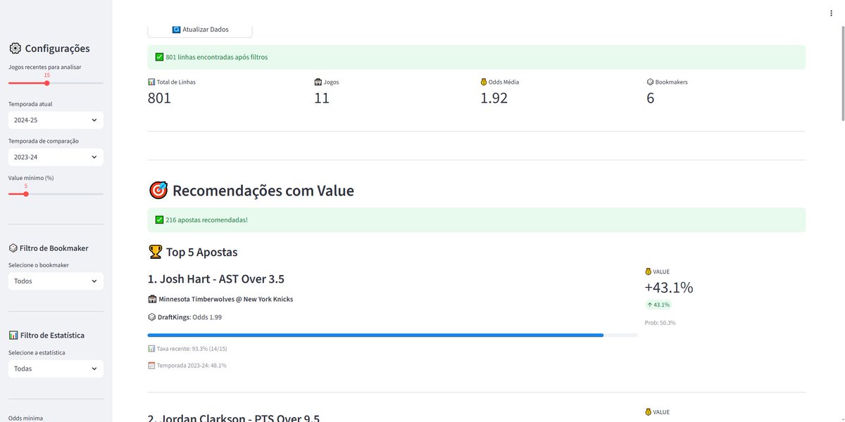Click the Filtro de Estatística chart icon

pyautogui.click(x=13, y=335)
